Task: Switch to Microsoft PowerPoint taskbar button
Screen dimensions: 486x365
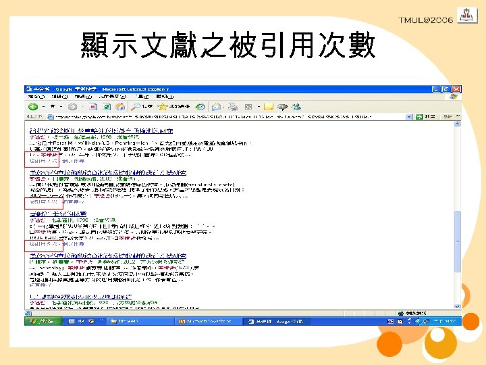Action: point(209,321)
